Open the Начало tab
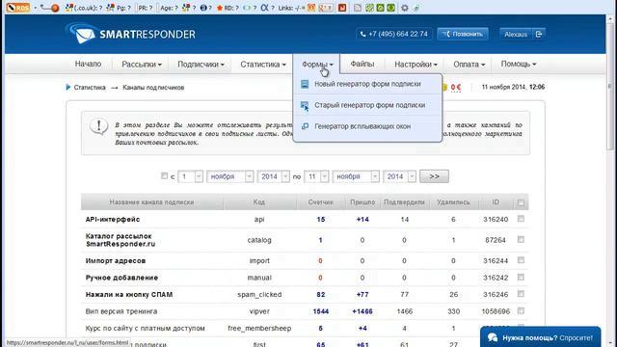Image resolution: width=617 pixels, height=347 pixels. point(88,64)
